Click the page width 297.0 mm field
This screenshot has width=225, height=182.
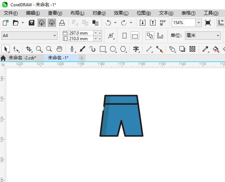[81, 33]
